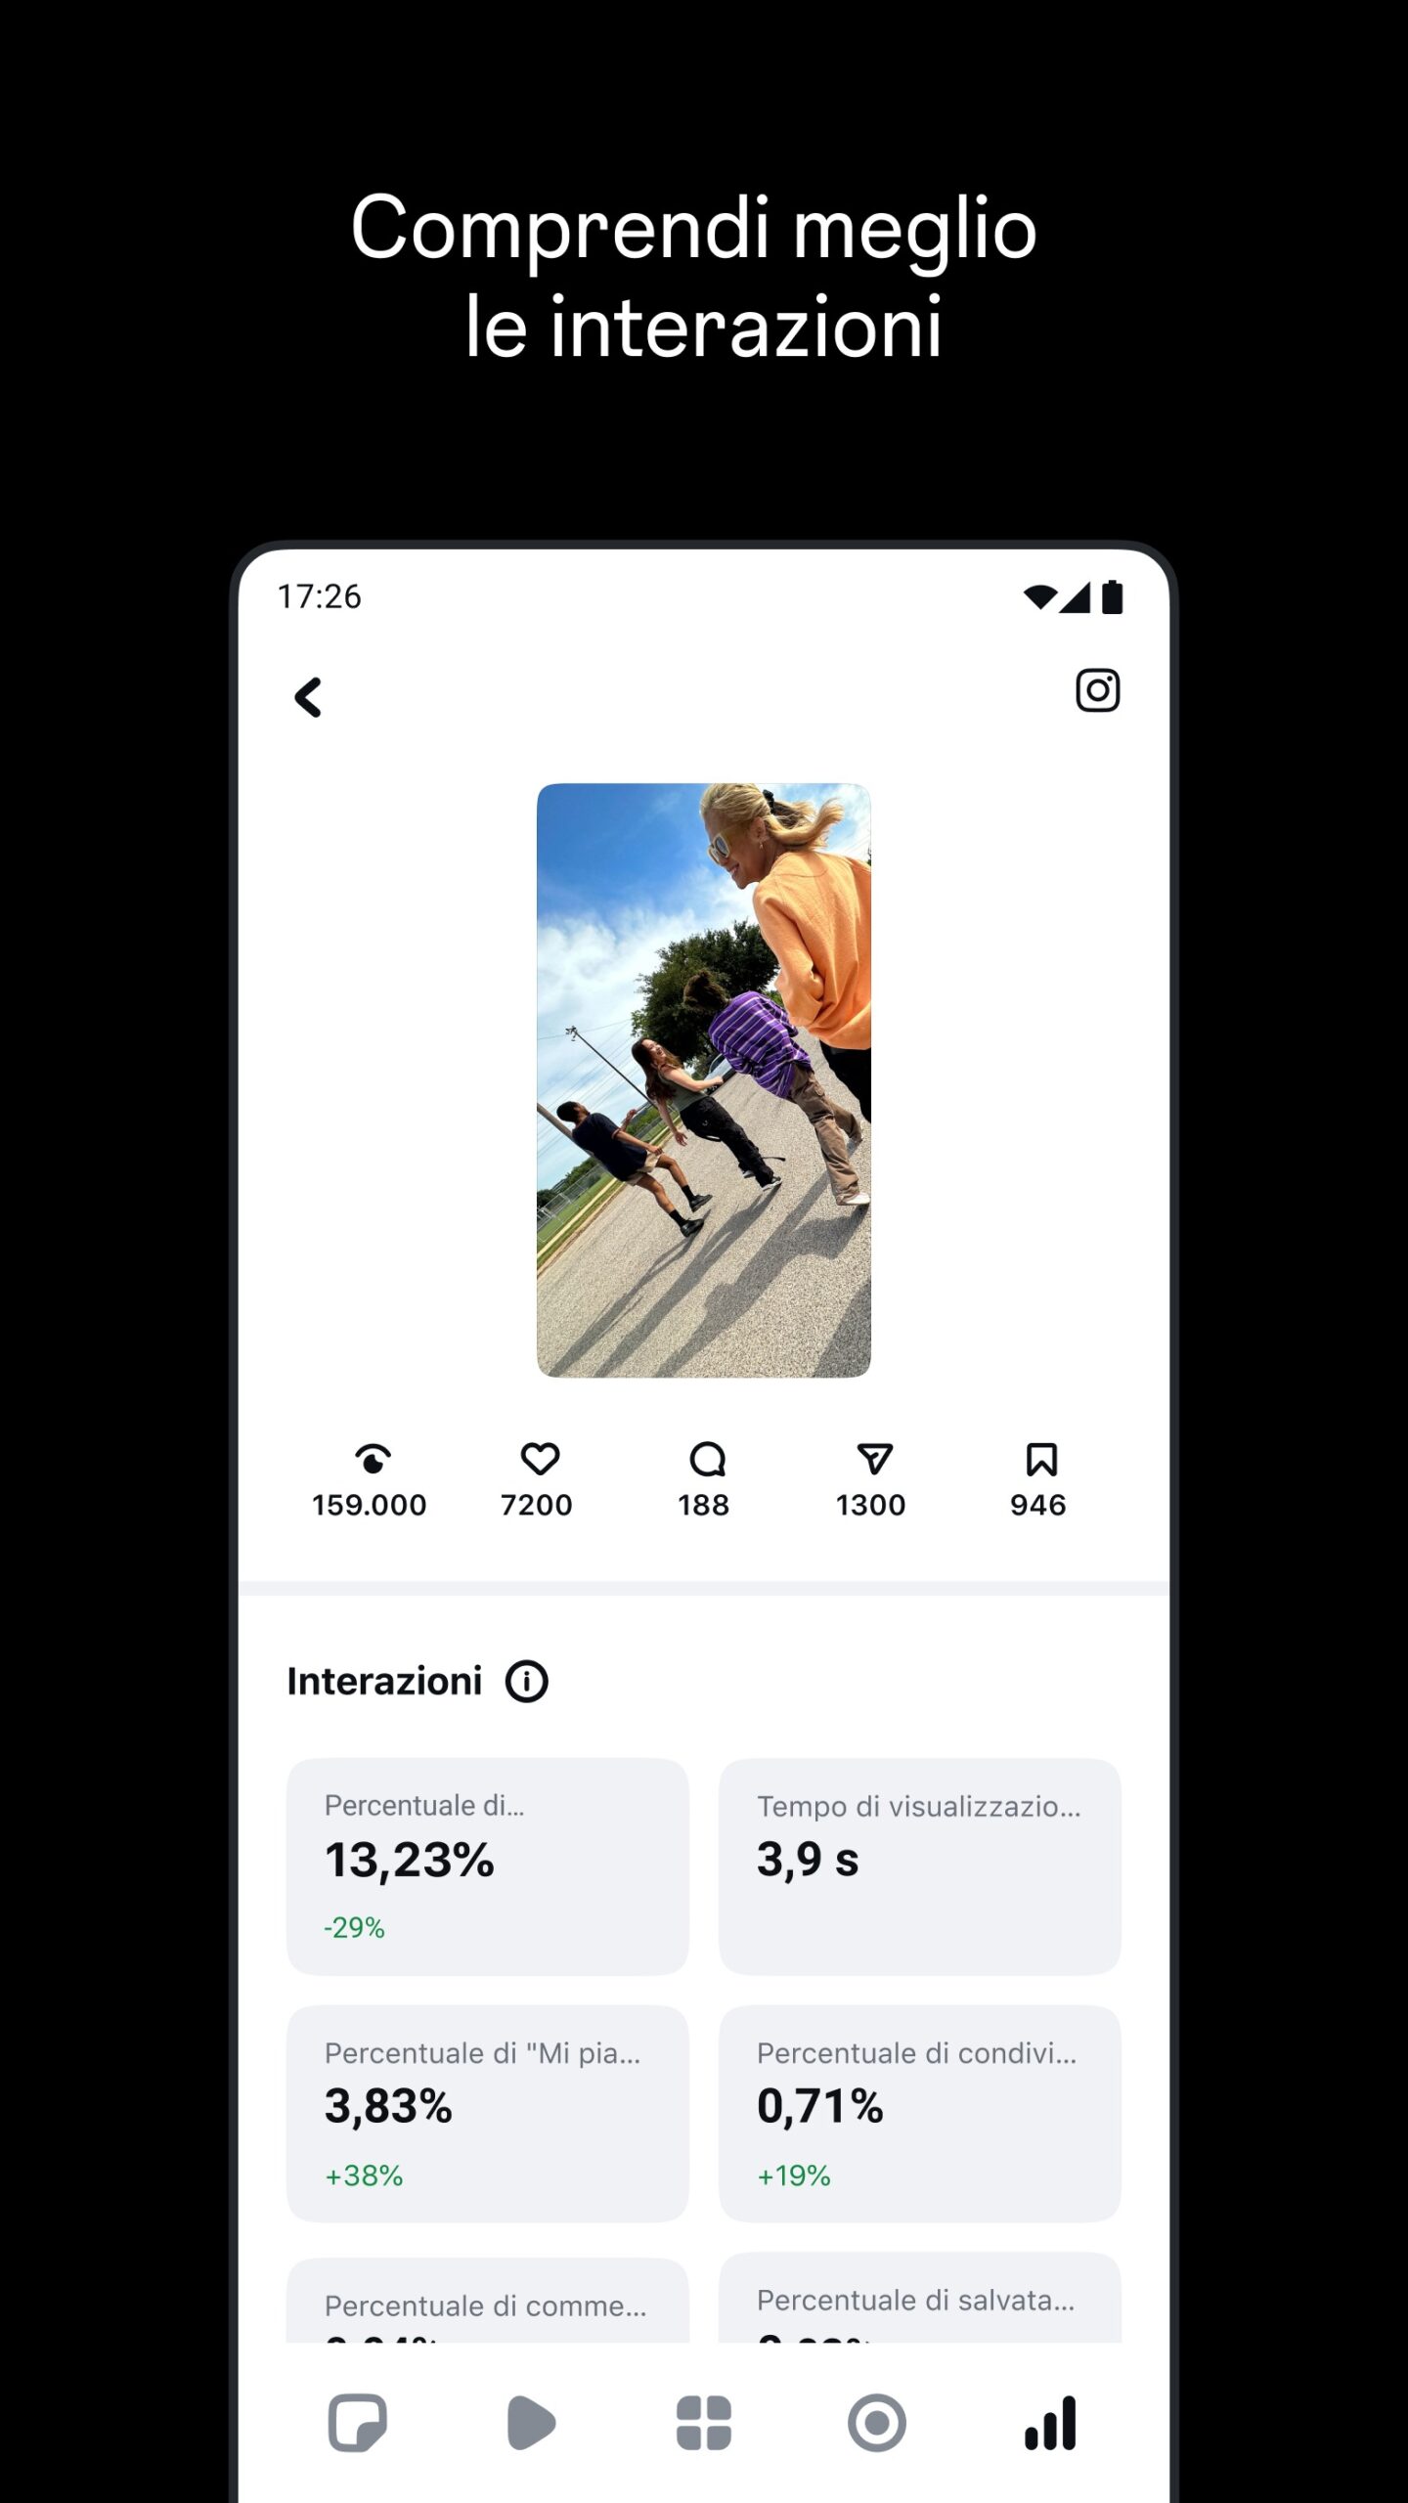
Task: Open the reel thumbnail preview
Action: (x=704, y=1080)
